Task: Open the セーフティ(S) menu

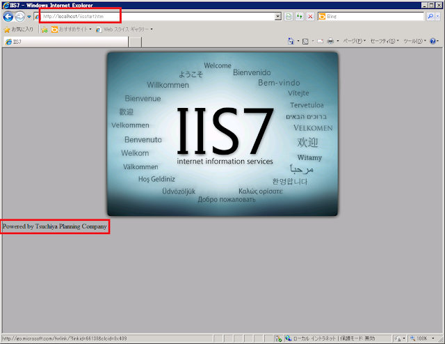Action: 385,41
